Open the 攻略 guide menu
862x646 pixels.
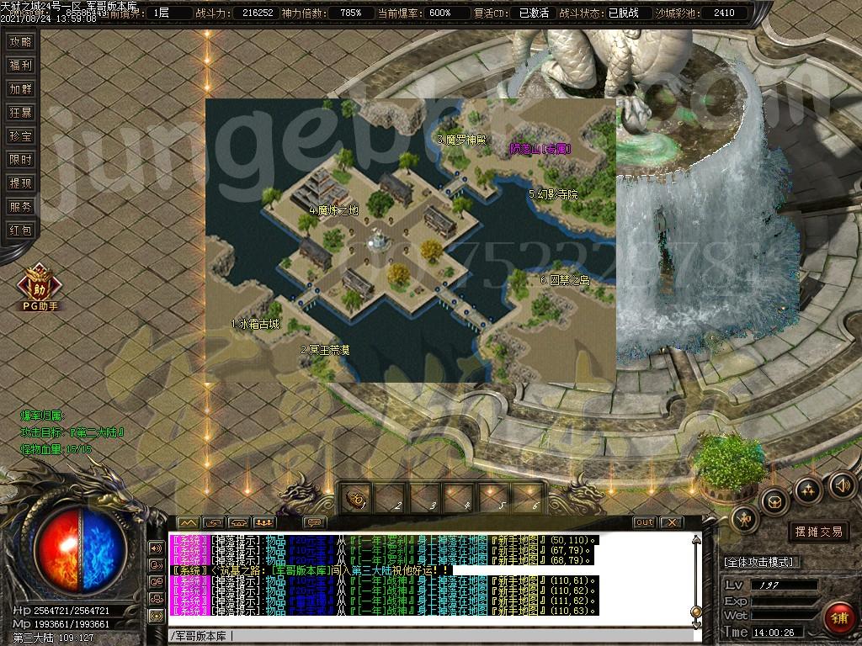tap(20, 41)
